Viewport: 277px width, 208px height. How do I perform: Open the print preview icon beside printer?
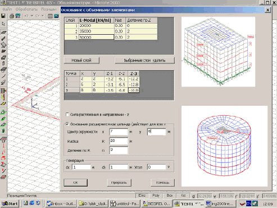click(18, 16)
